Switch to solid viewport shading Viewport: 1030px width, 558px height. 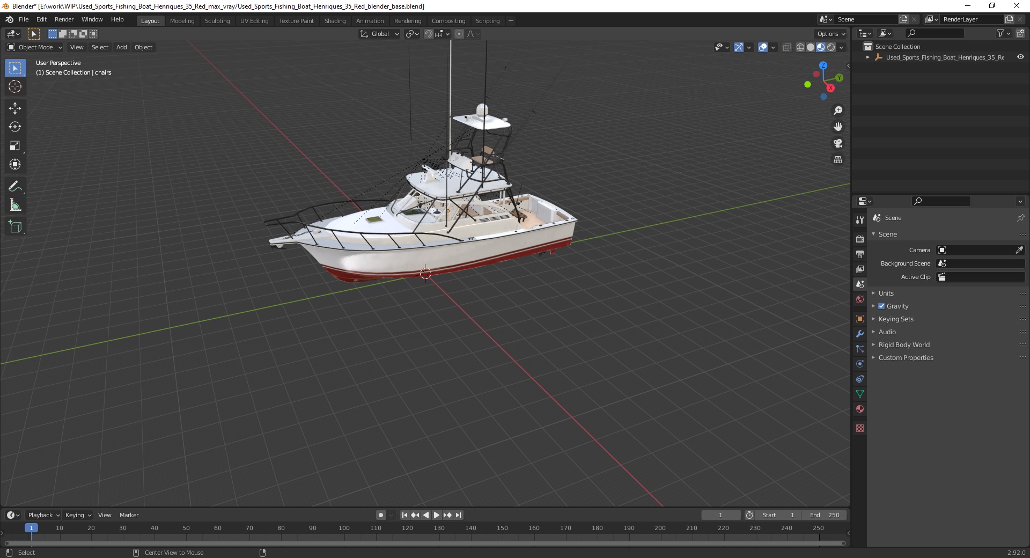[x=811, y=47]
